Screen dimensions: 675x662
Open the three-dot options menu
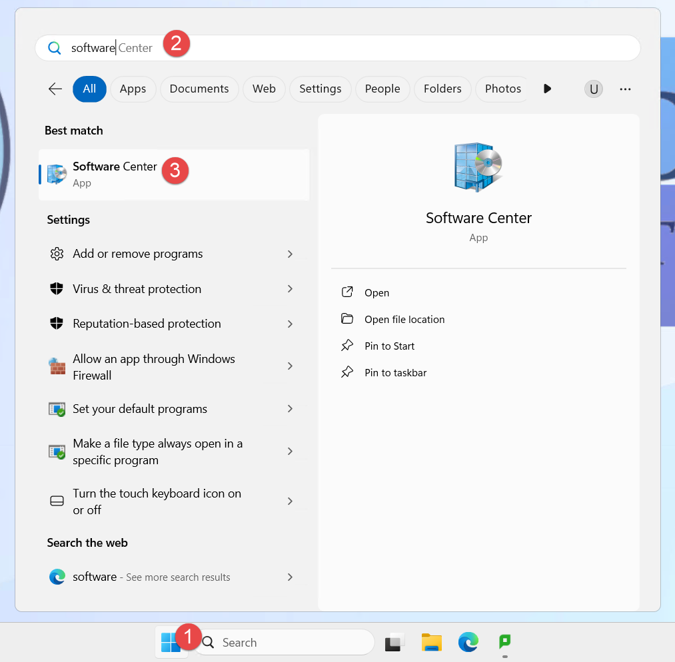625,89
